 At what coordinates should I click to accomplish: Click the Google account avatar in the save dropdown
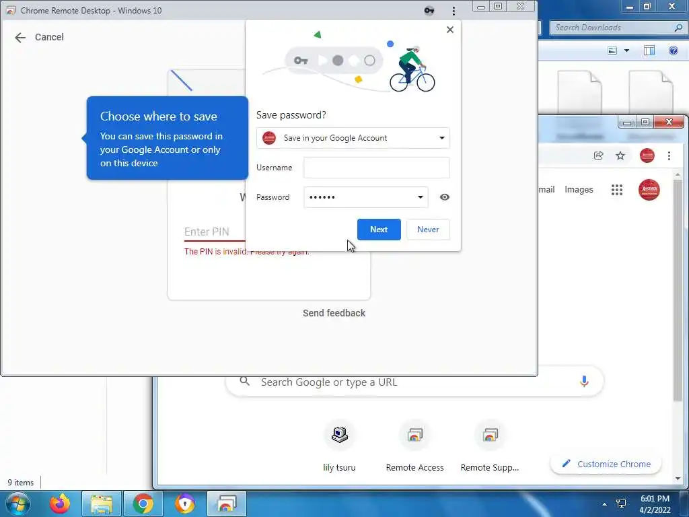(x=269, y=138)
